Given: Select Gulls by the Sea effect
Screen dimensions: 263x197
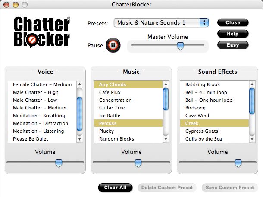Looking at the screenshot, I should point(214,139).
